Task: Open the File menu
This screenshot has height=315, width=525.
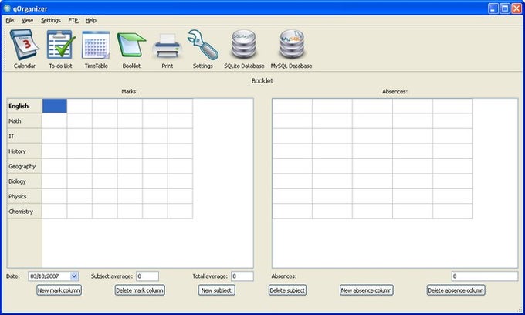Action: coord(10,20)
